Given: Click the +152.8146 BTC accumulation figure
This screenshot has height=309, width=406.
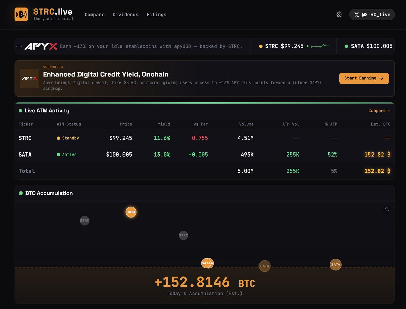Looking at the screenshot, I should point(204,282).
